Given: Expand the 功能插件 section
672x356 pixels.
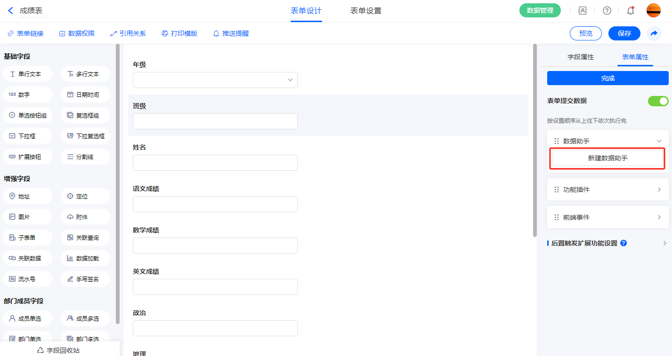Looking at the screenshot, I should (x=659, y=190).
